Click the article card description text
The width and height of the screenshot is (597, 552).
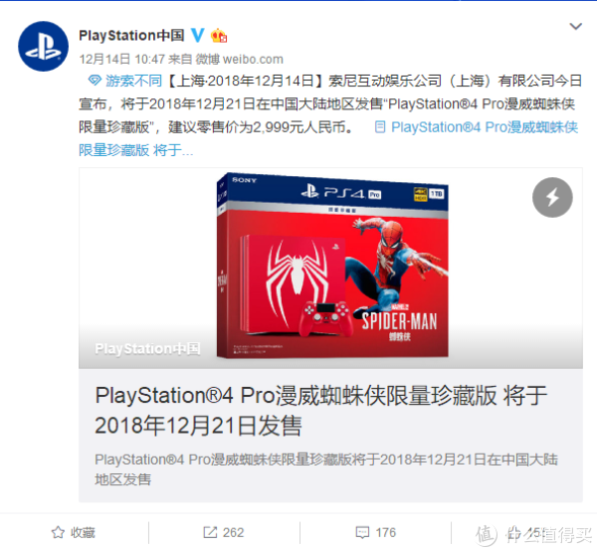[326, 469]
